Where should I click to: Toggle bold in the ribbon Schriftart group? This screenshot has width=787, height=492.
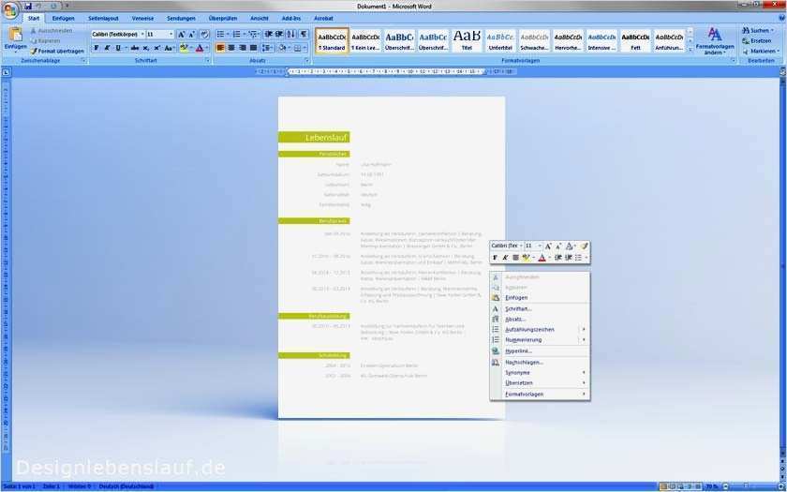click(x=97, y=48)
